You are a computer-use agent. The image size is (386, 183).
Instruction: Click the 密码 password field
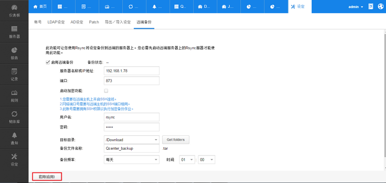pyautogui.click(x=132, y=127)
